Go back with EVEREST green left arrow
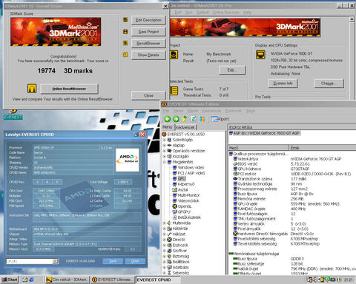 click(x=168, y=119)
